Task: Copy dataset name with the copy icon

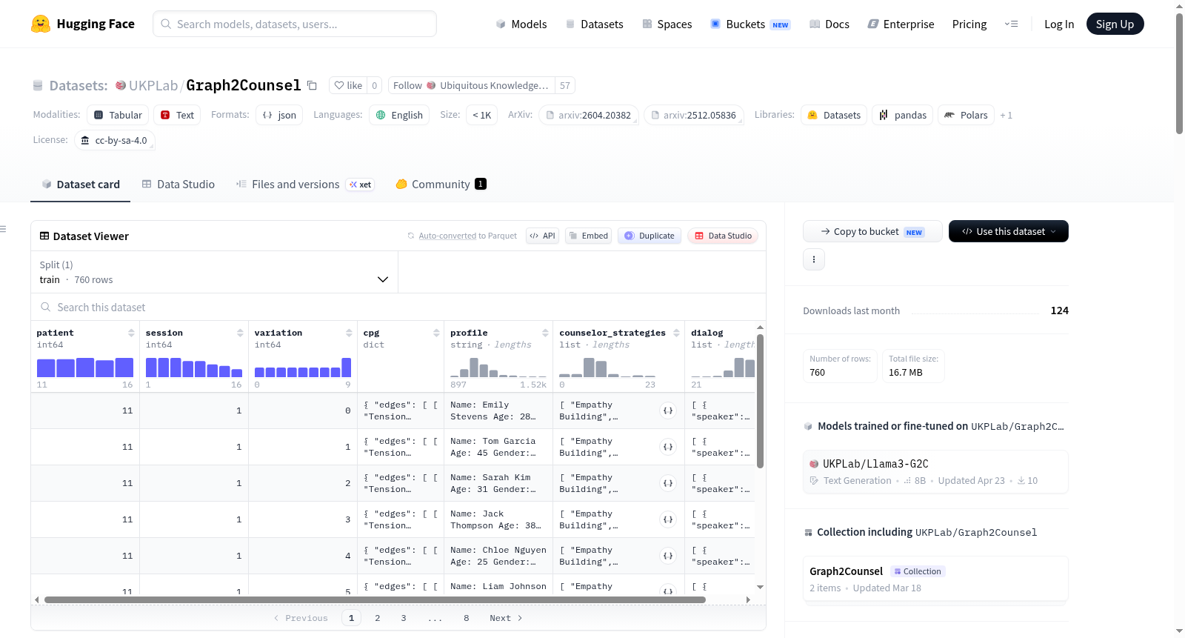Action: (313, 85)
